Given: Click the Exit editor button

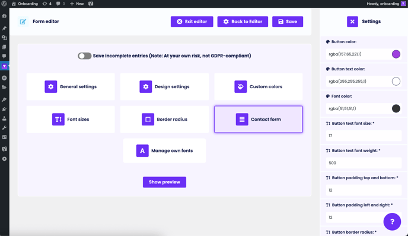Looking at the screenshot, I should (192, 21).
